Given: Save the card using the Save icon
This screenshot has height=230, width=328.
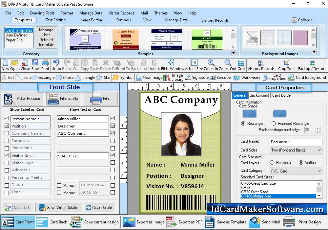Looking at the screenshot, I should tap(35, 63).
